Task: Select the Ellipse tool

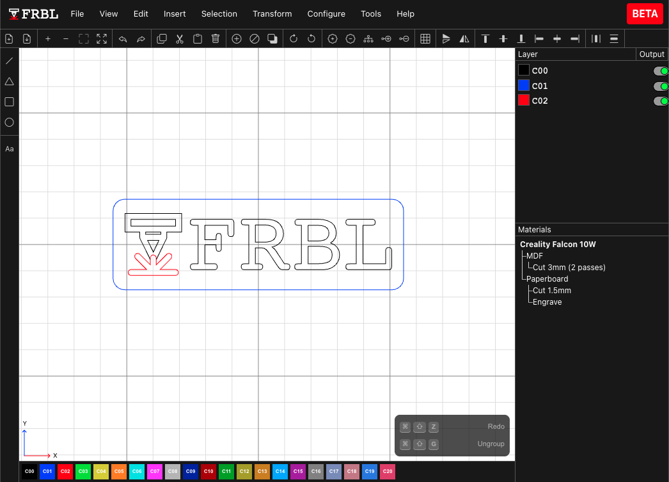Action: (9, 122)
